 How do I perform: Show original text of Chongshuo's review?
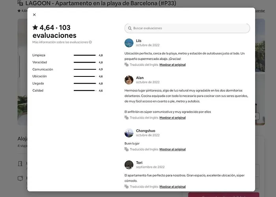(173, 149)
